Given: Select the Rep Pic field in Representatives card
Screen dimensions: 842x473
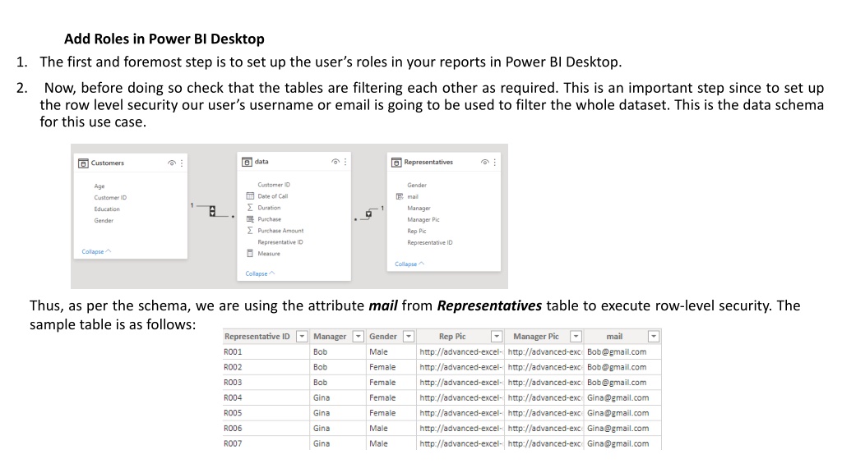Looking at the screenshot, I should pyautogui.click(x=417, y=231).
